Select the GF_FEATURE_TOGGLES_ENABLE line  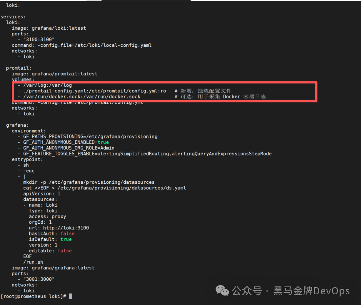pyautogui.click(x=147, y=154)
